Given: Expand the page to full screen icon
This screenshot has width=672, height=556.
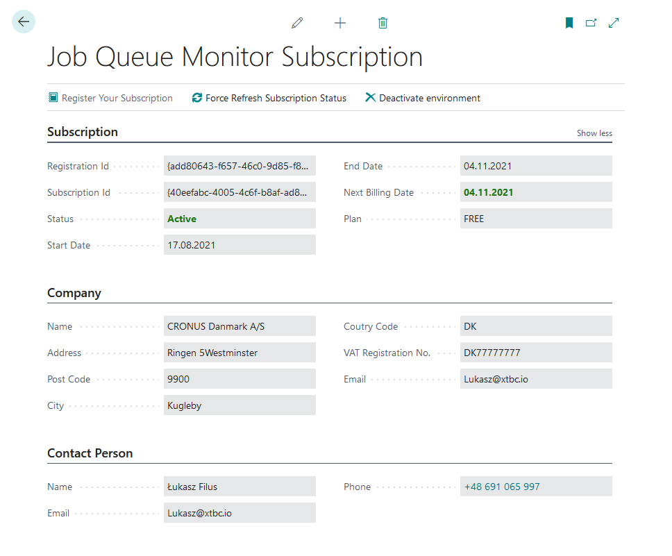Looking at the screenshot, I should [614, 22].
